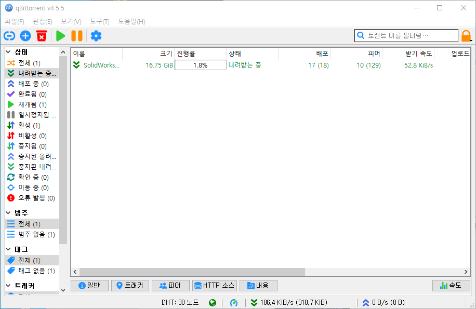The height and width of the screenshot is (309, 476).
Task: Open the 트래커 details tab
Action: (x=130, y=285)
